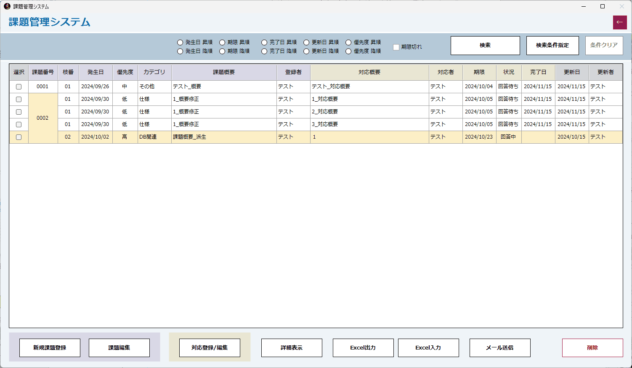
Task: Click the 課題番号 column header
Action: (x=43, y=72)
